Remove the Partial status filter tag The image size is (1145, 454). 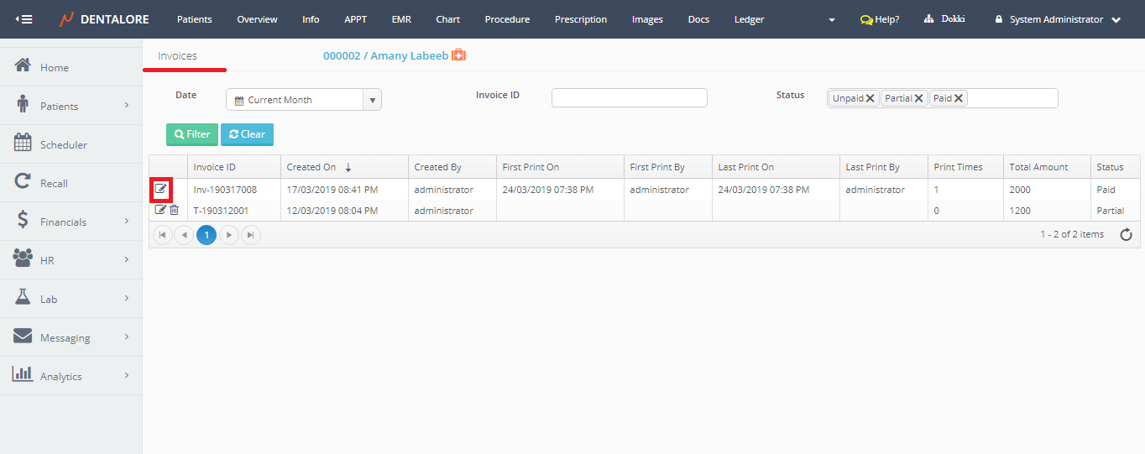(x=919, y=98)
